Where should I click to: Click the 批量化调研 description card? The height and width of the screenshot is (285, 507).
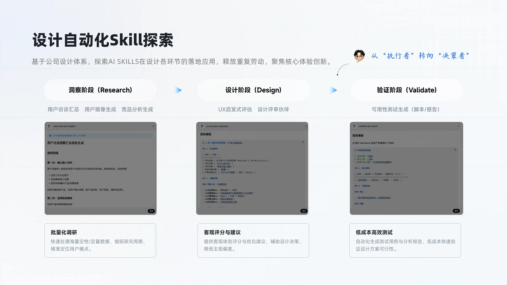100,240
